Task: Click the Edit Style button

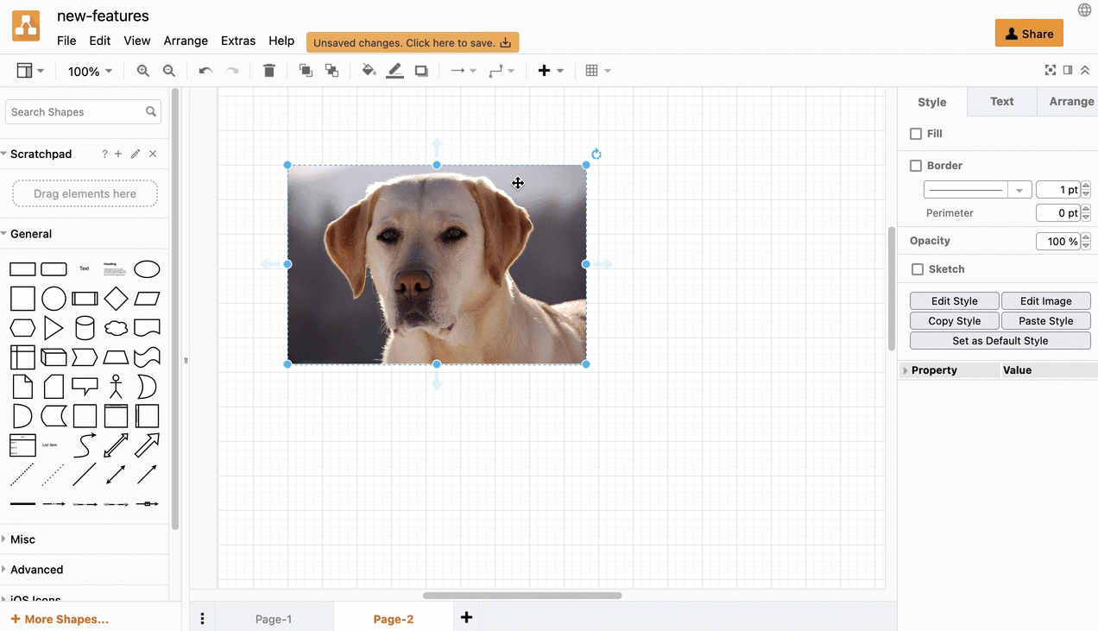Action: click(954, 300)
